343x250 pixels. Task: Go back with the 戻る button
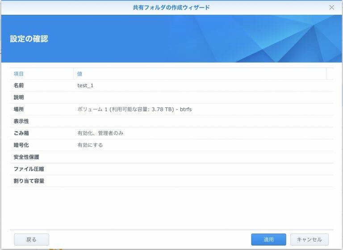point(31,239)
